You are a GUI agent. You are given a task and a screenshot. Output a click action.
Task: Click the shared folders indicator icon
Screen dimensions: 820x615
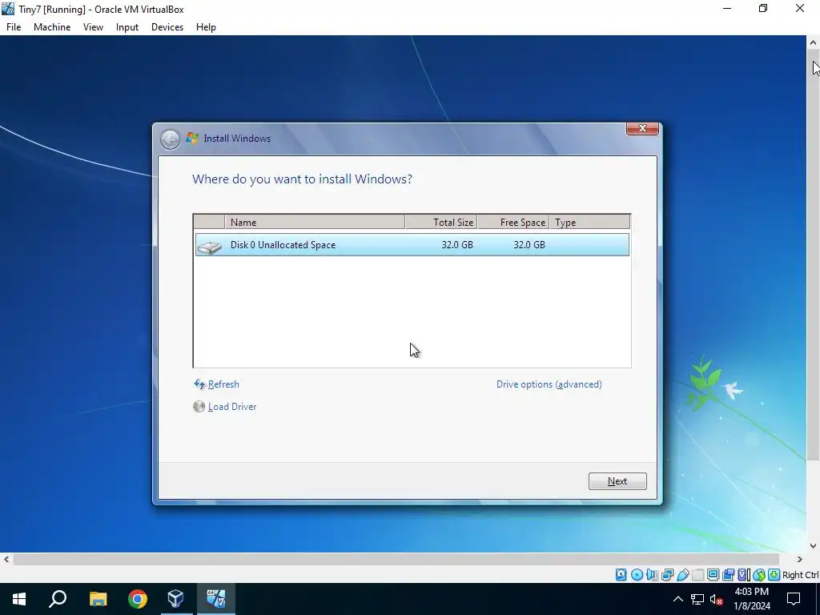697,575
